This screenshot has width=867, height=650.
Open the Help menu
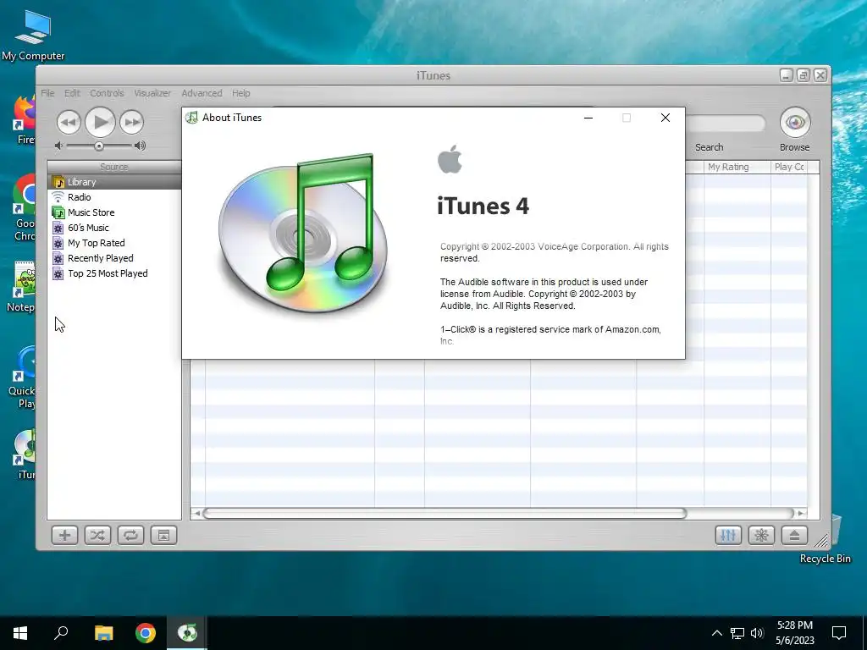240,93
